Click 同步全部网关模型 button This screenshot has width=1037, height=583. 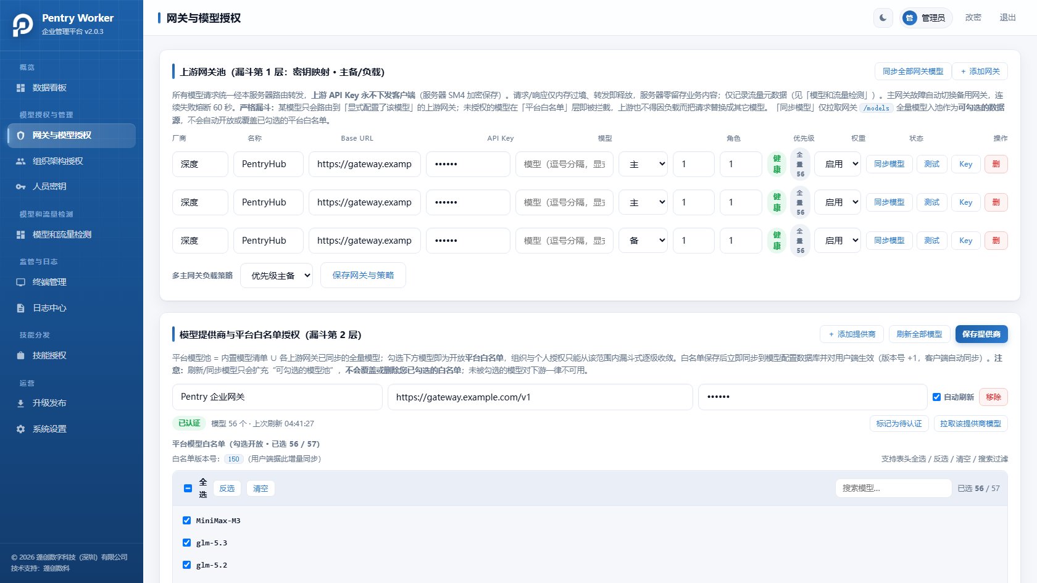[x=913, y=72]
